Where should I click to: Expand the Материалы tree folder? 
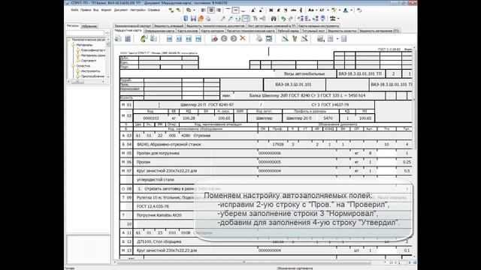(74, 45)
